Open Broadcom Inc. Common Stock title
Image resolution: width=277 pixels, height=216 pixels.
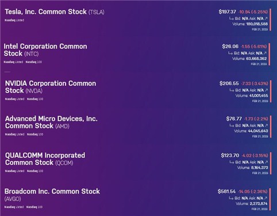(52, 195)
